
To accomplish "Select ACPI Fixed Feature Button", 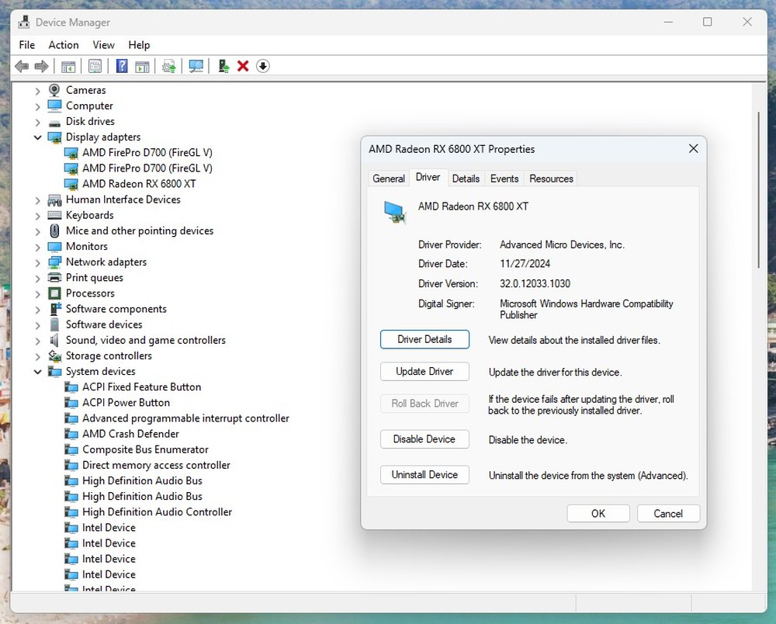I will (x=142, y=387).
